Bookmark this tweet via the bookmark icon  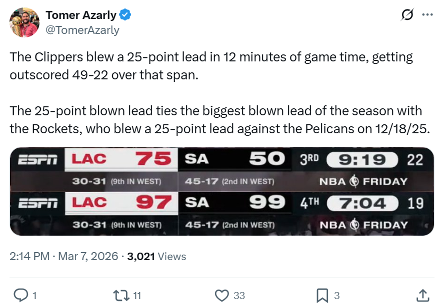(322, 296)
